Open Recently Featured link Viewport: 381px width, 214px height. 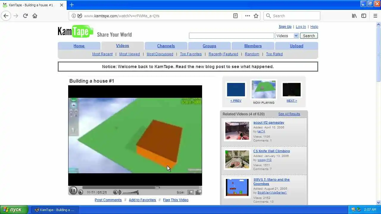pyautogui.click(x=223, y=54)
